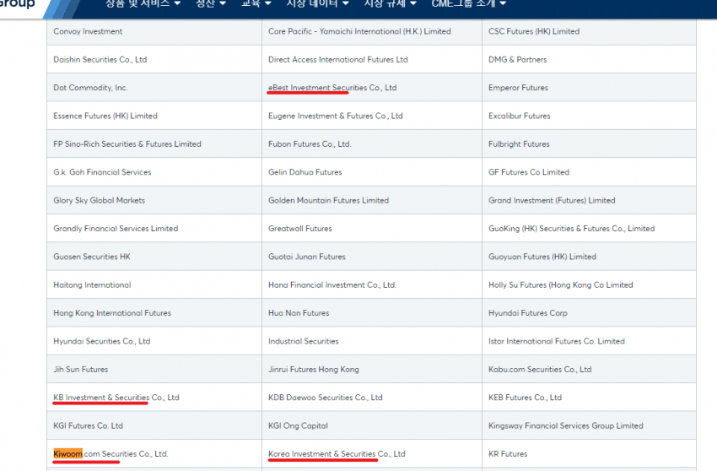Click Essence Futures (HK) Limited
The image size is (717, 471).
[x=105, y=116]
